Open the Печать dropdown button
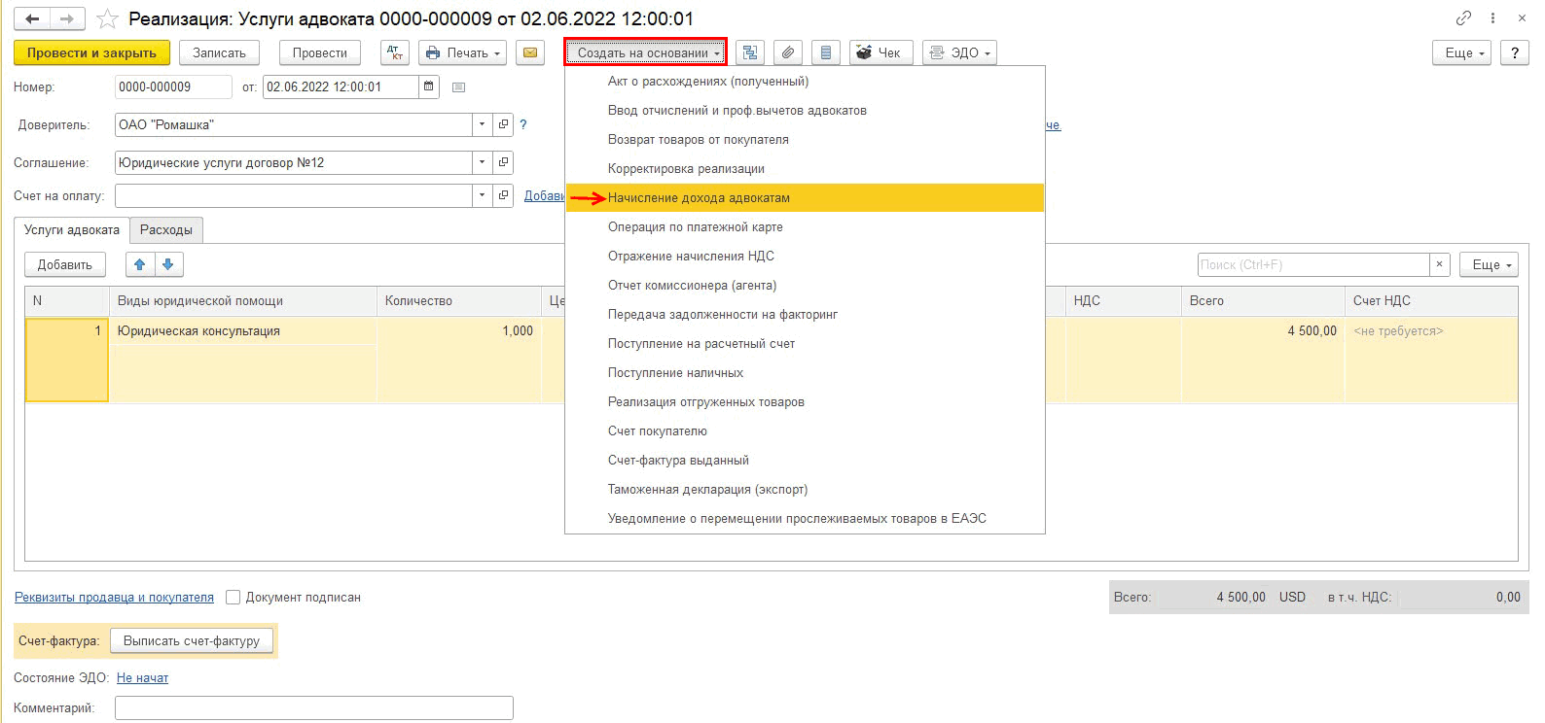 pos(463,52)
